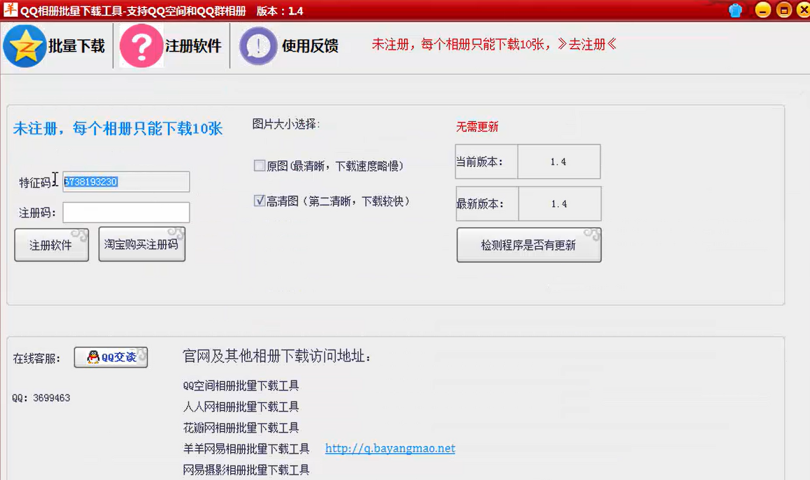Image resolution: width=810 pixels, height=480 pixels.
Task: Click the QQ空间相册批量下载工具 entry
Action: tap(240, 385)
